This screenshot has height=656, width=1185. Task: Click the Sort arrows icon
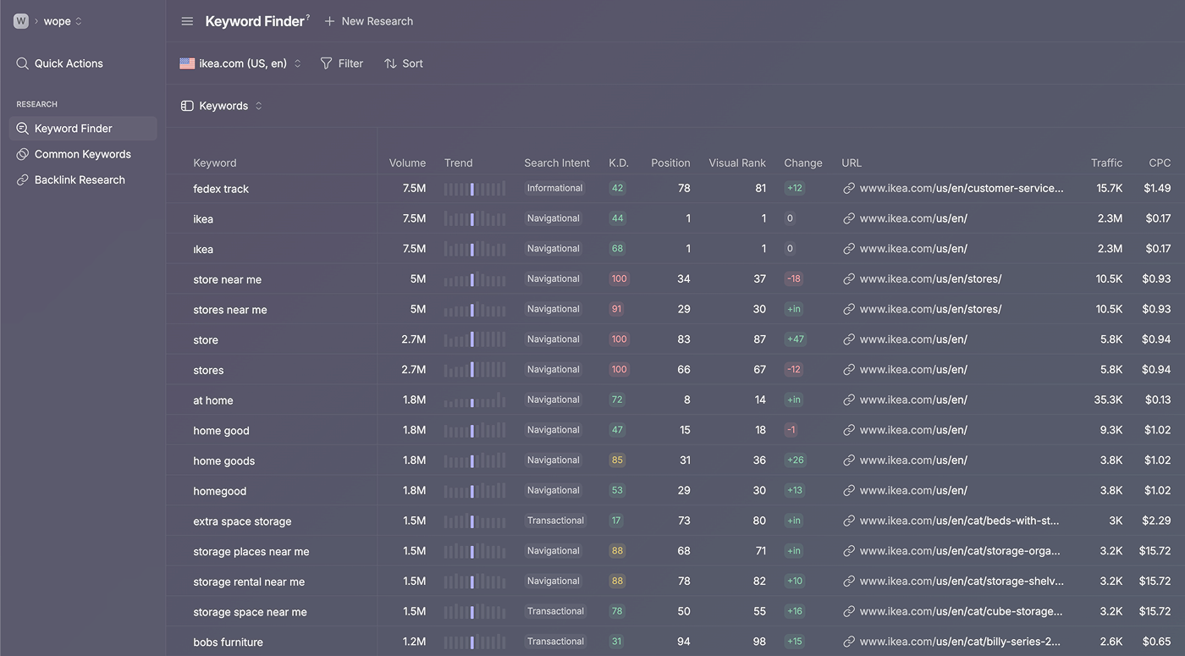(x=390, y=63)
